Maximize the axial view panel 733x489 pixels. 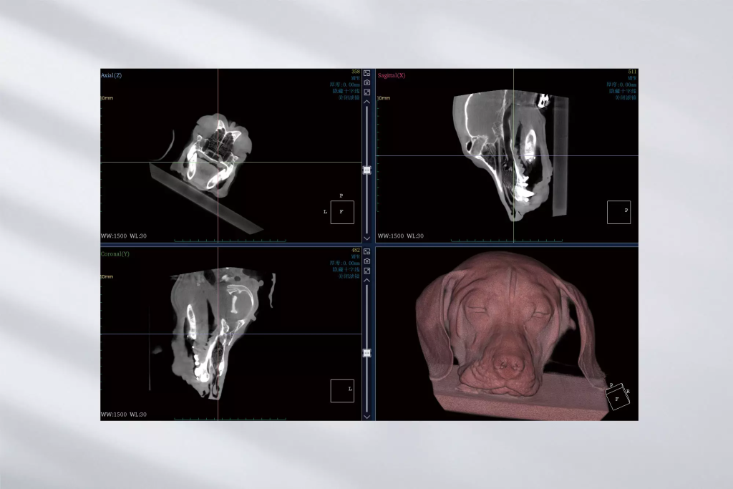coord(367,92)
